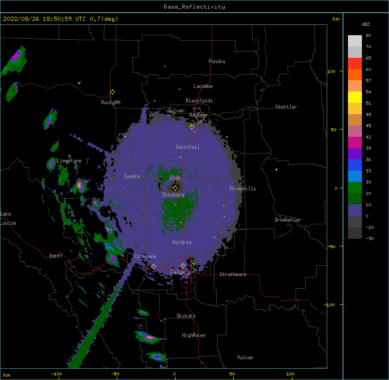This screenshot has height=380, width=389.
Task: Select the Airdrie label
Action: point(182,242)
